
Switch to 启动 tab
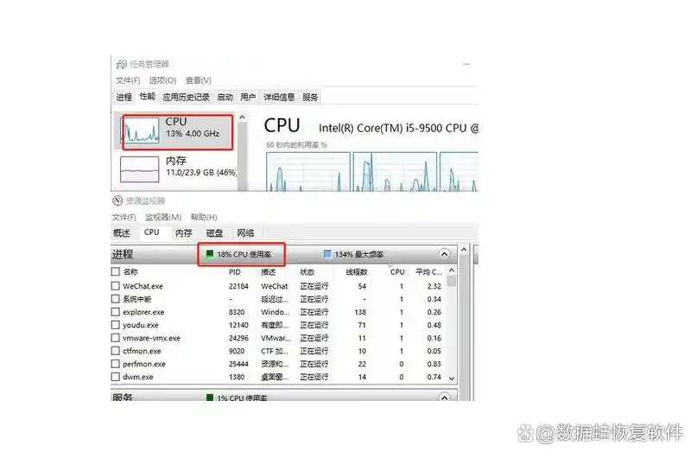[225, 97]
